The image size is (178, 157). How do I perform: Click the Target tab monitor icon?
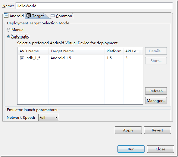(x=29, y=16)
